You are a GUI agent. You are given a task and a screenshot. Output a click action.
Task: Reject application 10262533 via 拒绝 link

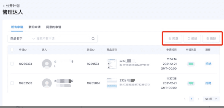(208, 83)
